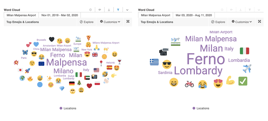Select the Mar 03, 2020 - Aug 11, 2020 tab
The width and height of the screenshot is (268, 121).
(194, 15)
